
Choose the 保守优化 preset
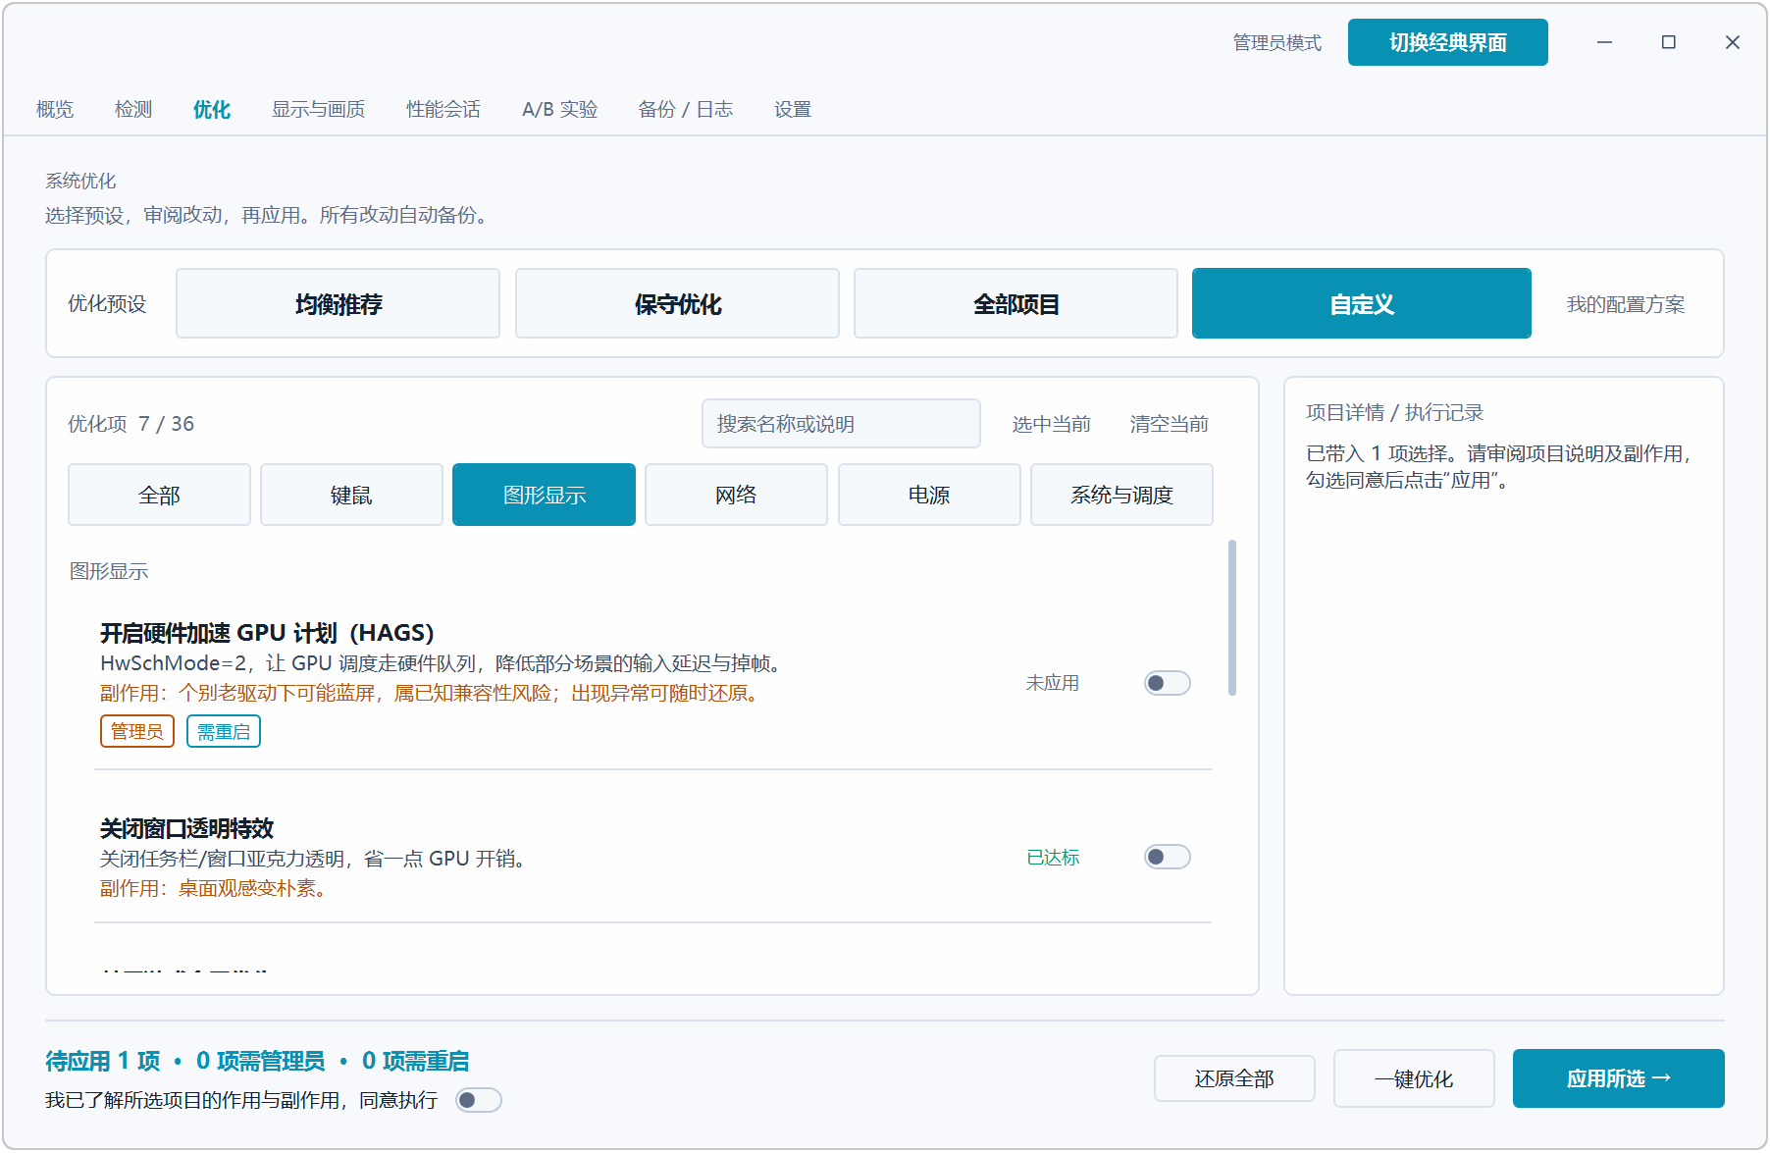point(677,304)
